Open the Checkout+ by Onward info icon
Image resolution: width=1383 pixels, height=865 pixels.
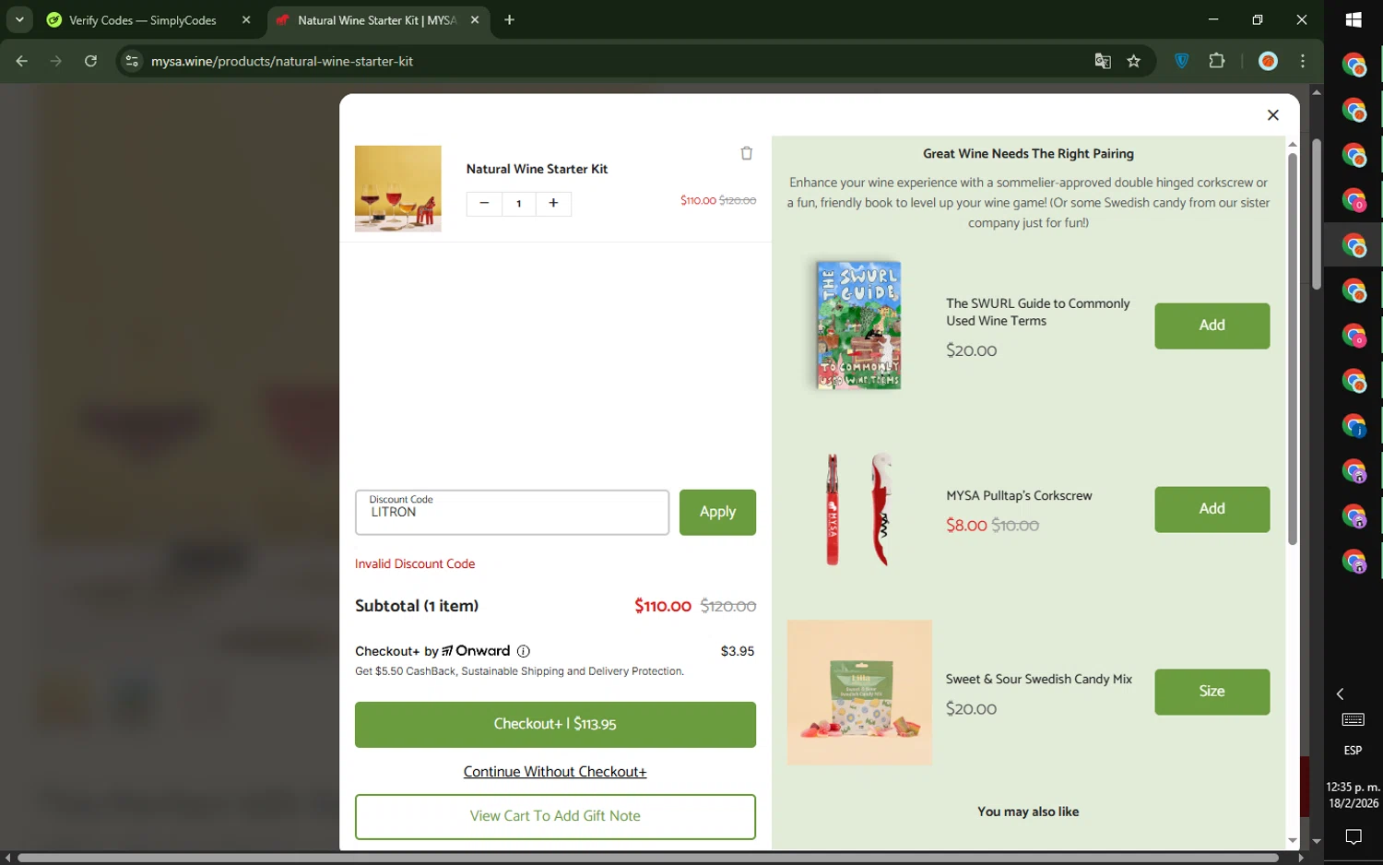(524, 651)
